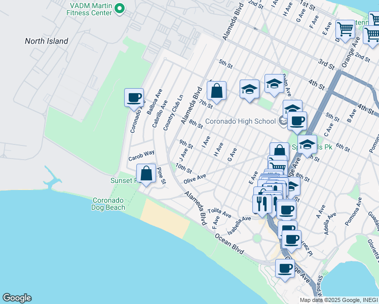Click the Adella Ave street label
Image resolution: width=379 pixels, height=304 pixels.
click(x=330, y=223)
